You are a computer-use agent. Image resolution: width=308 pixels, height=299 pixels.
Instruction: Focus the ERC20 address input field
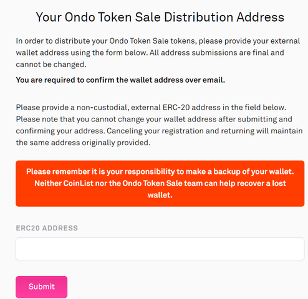click(160, 249)
